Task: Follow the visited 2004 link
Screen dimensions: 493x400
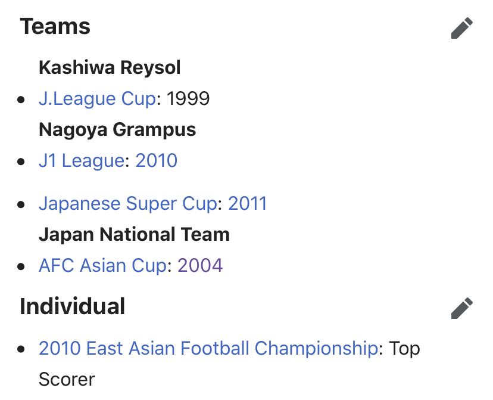Action: pyautogui.click(x=200, y=265)
